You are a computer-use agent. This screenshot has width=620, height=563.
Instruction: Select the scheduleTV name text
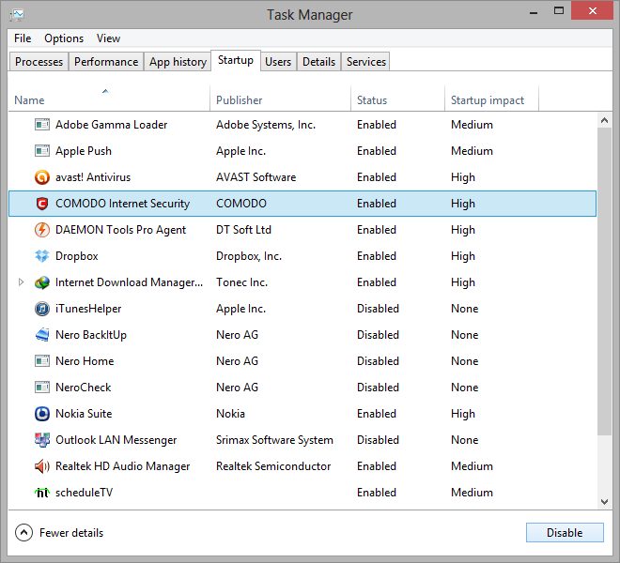(x=84, y=493)
